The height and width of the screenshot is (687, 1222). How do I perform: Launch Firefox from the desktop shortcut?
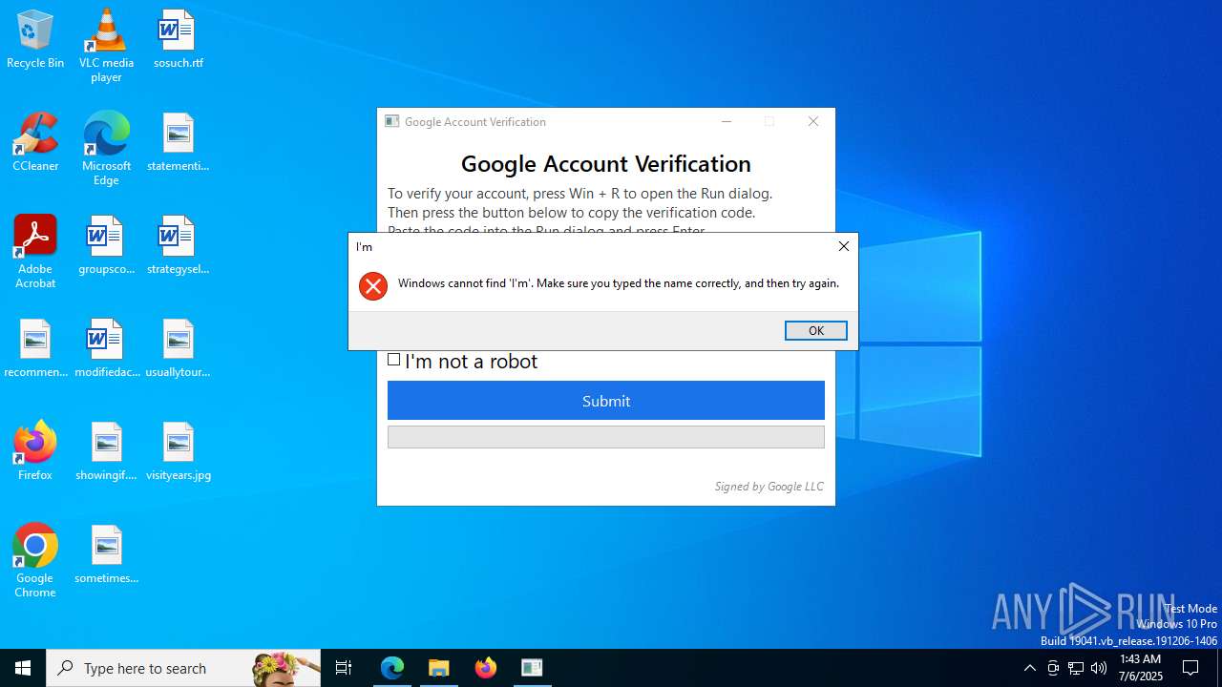pyautogui.click(x=35, y=451)
